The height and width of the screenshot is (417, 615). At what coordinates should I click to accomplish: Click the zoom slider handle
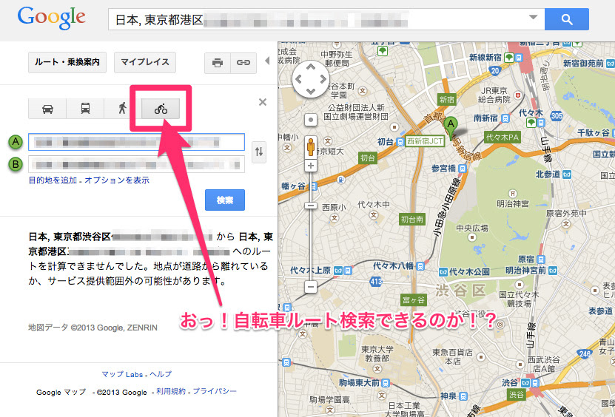(311, 206)
